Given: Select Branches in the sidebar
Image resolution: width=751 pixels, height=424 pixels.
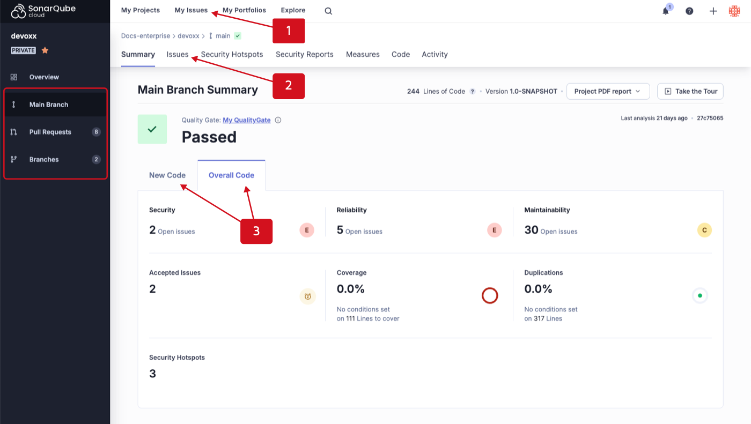Looking at the screenshot, I should [55, 159].
